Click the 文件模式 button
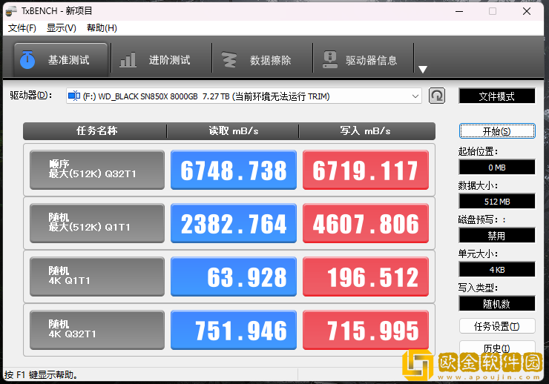The height and width of the screenshot is (384, 549). (x=497, y=96)
